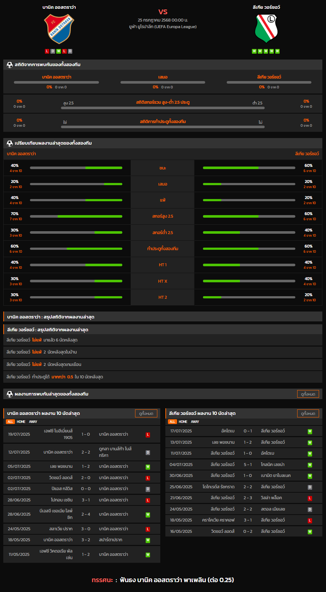Click เอฟซี ไบฮีเมี่ยนส์ 1905 in the 19/07/2025 row
326x592 pixels.
58,434
